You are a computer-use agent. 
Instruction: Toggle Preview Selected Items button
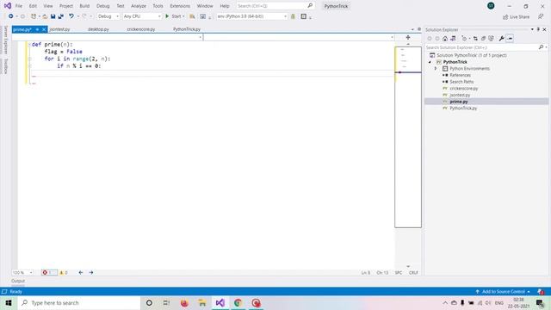pos(510,38)
